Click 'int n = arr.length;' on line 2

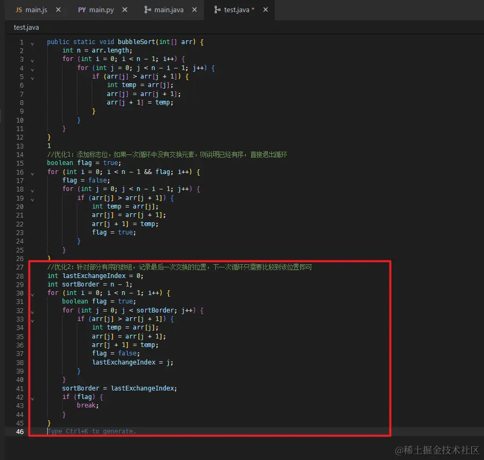click(97, 50)
